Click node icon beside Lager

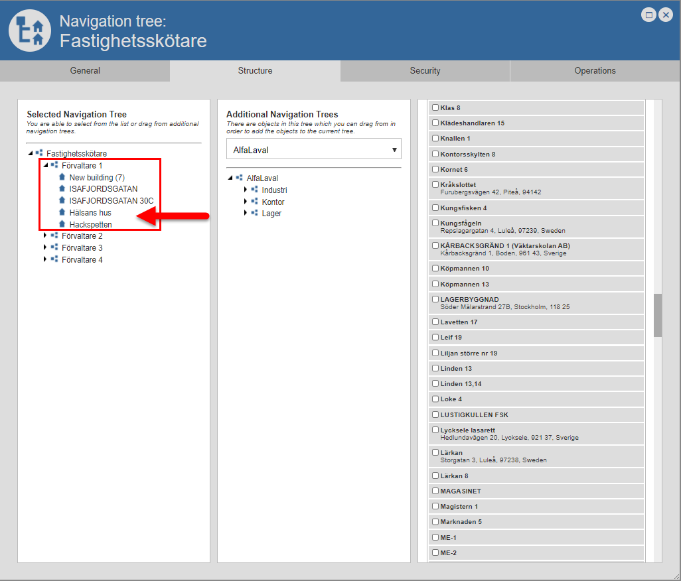pyautogui.click(x=254, y=213)
